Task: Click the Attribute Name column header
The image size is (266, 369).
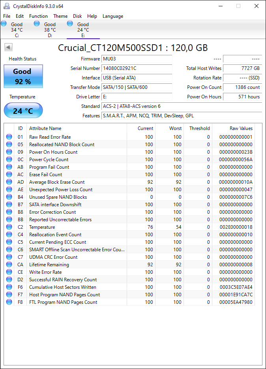Action: (x=77, y=128)
